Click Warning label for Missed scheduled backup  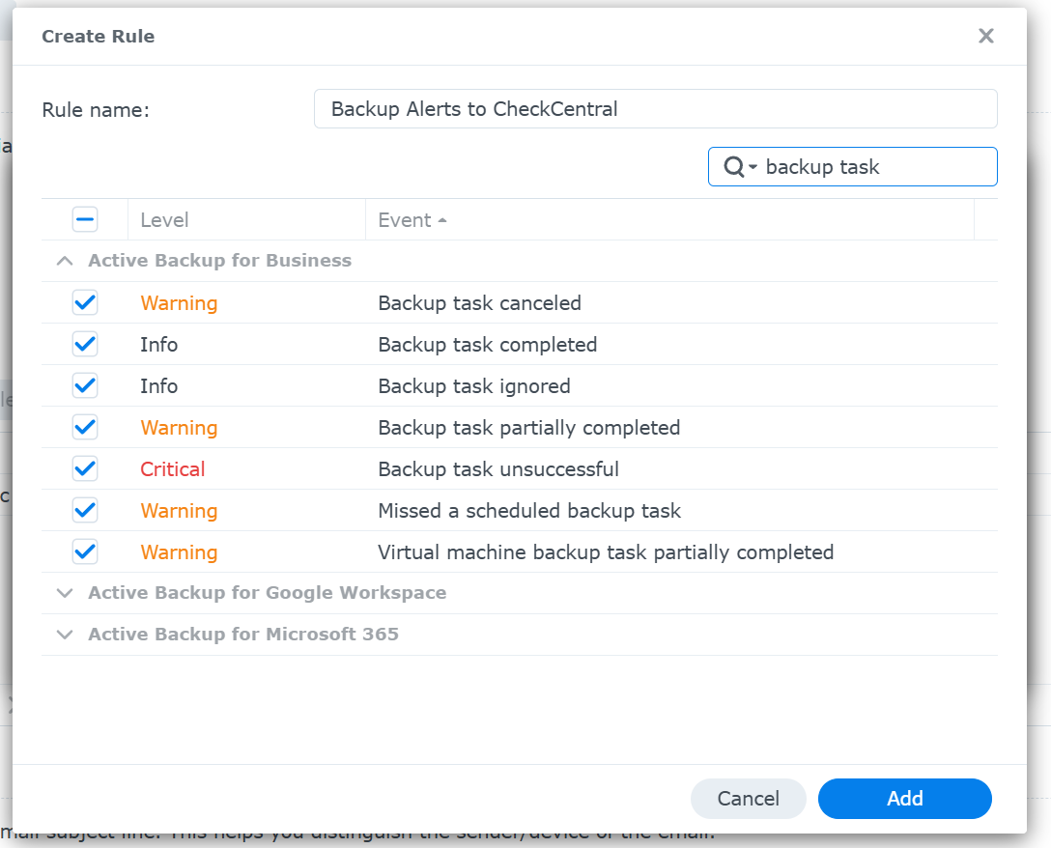tap(179, 511)
